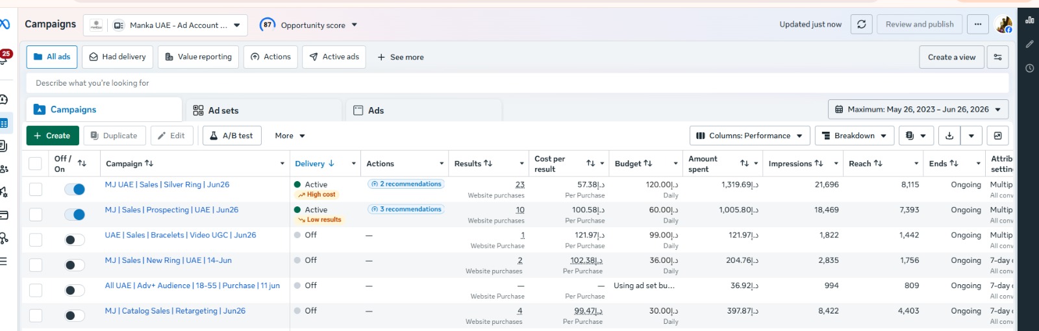Open the date range selector

click(x=918, y=110)
